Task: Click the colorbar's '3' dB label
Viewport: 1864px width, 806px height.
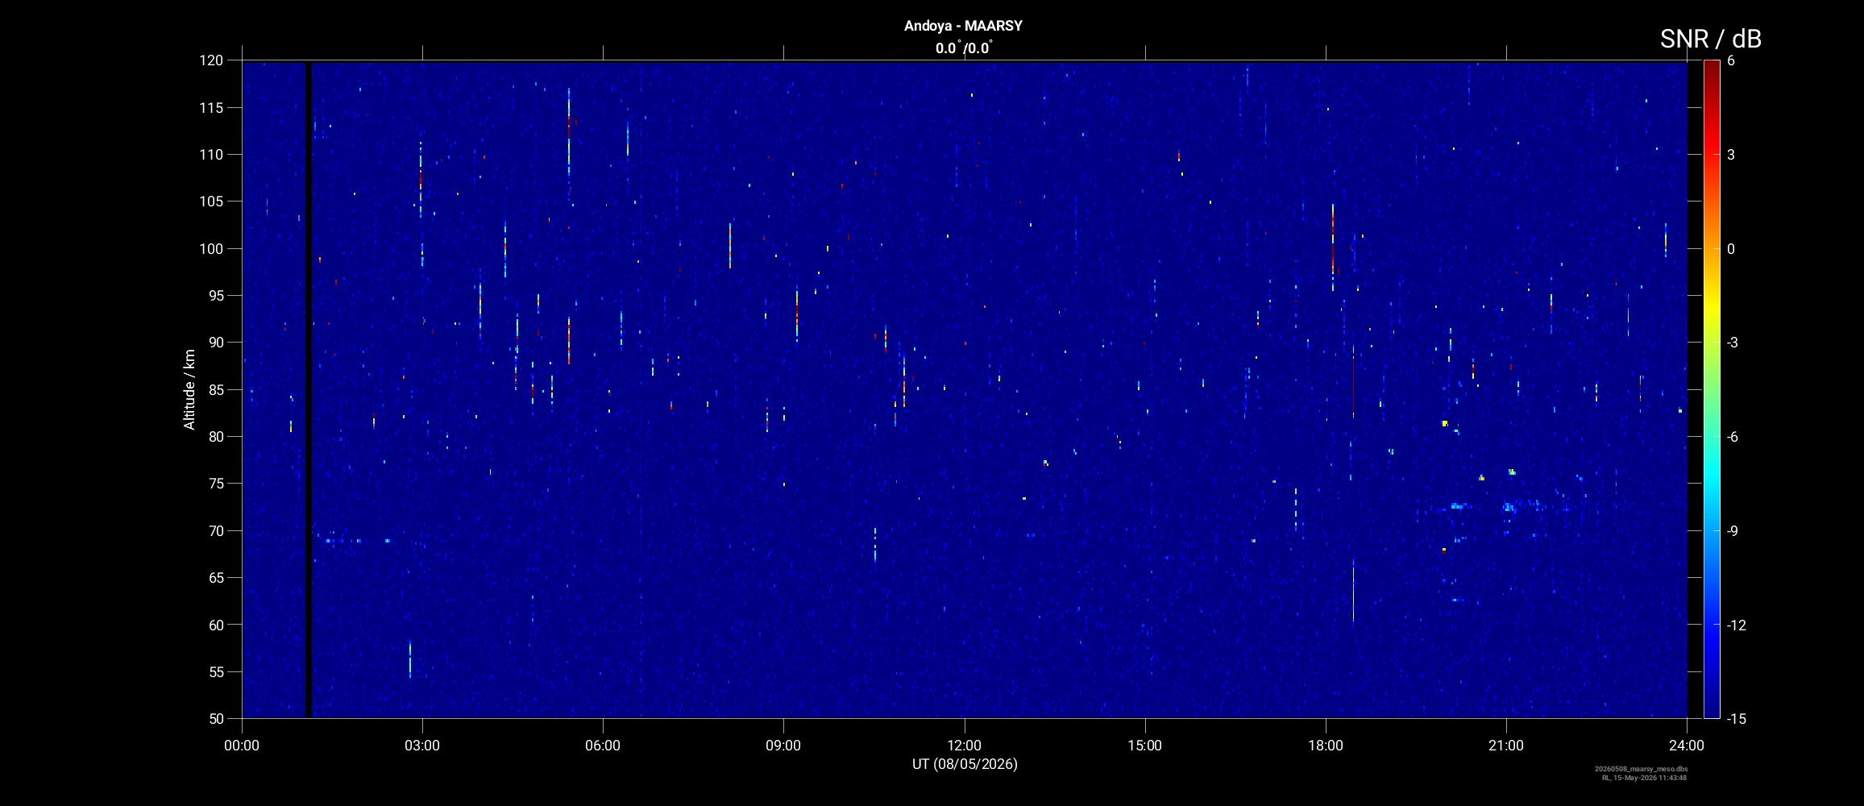Action: coord(1731,154)
